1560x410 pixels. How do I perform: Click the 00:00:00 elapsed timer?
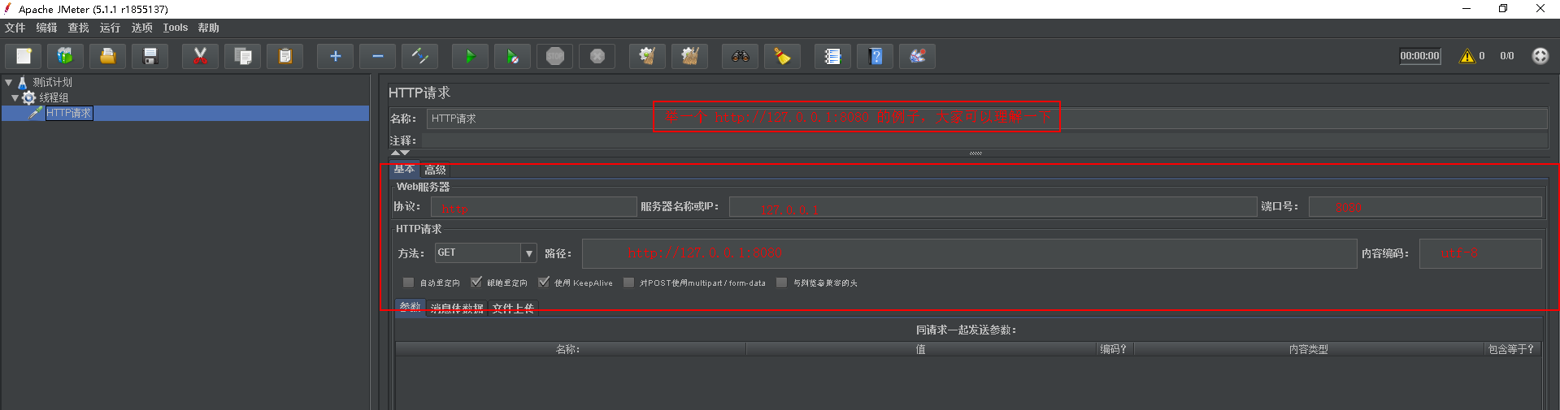[x=1419, y=56]
